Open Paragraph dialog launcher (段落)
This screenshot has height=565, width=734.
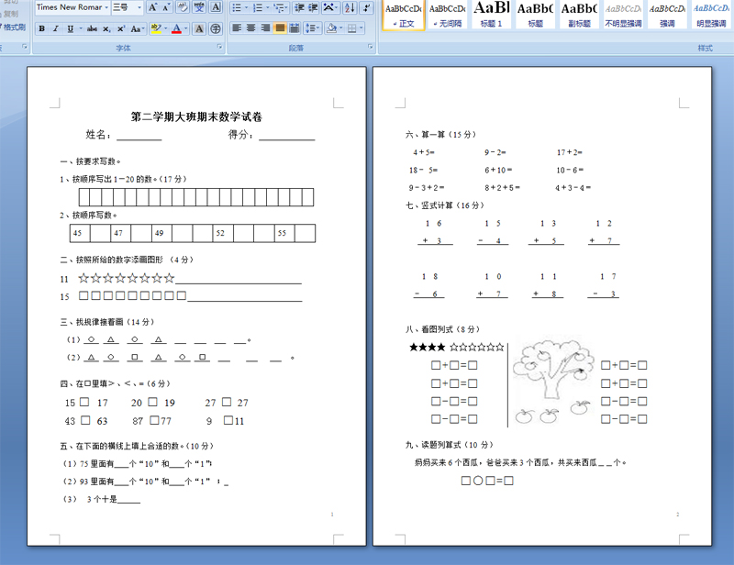(371, 47)
